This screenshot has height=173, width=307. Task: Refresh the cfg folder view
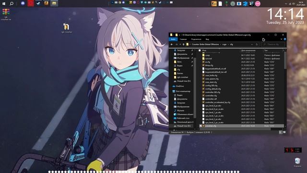[x=257, y=45]
